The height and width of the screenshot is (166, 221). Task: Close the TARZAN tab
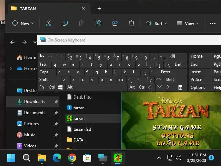[84, 8]
